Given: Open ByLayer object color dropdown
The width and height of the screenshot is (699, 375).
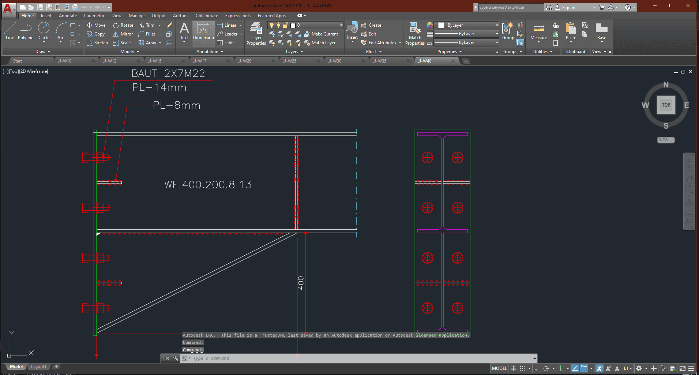Looking at the screenshot, I should click(x=497, y=25).
